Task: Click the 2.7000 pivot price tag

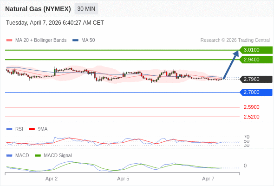Action: coord(256,92)
